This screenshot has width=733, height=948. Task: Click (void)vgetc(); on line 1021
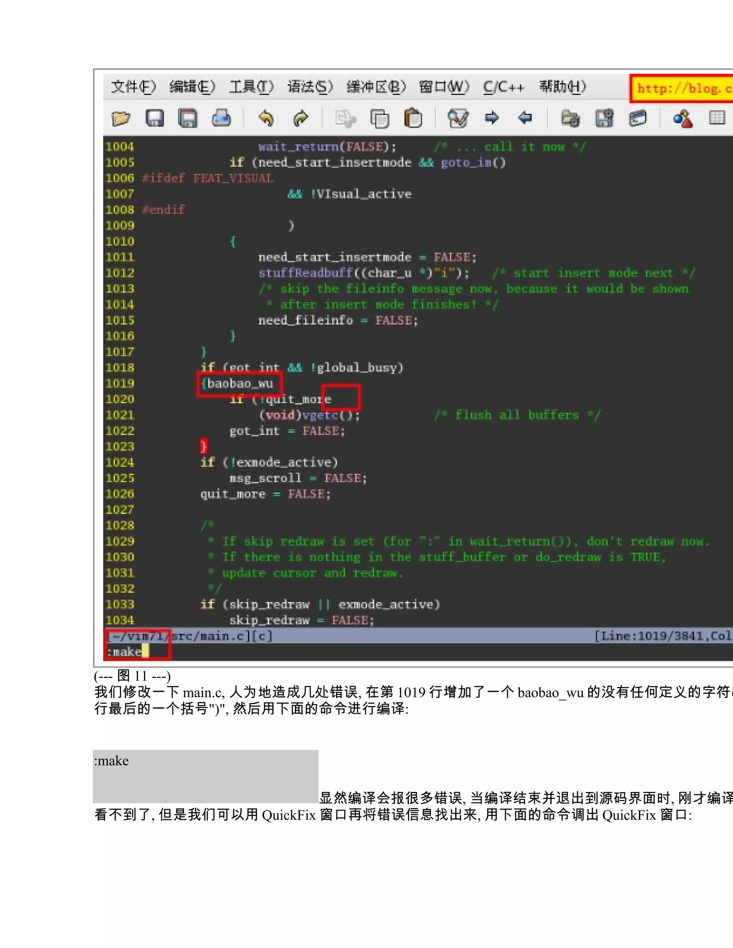(x=310, y=415)
